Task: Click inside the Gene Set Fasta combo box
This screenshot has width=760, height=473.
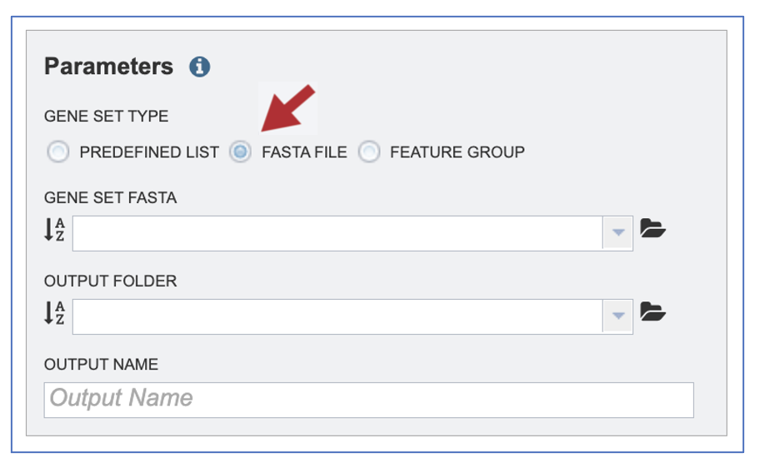Action: [337, 233]
